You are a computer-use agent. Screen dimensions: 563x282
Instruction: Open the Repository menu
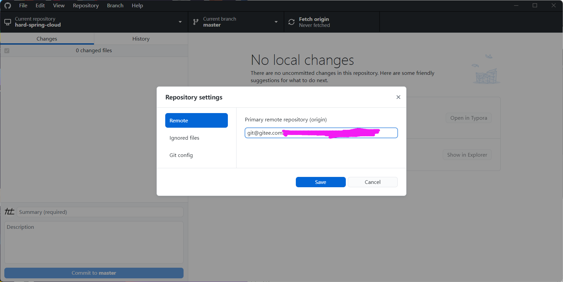[86, 6]
